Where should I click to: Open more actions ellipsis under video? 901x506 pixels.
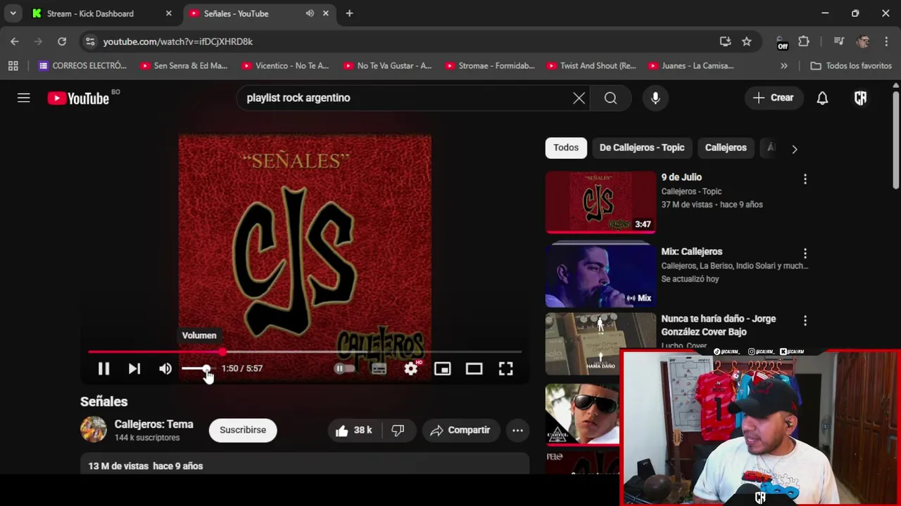pos(517,430)
